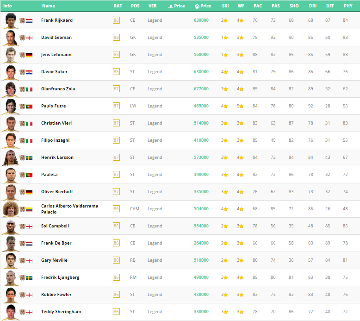This screenshot has width=360, height=321.
Task: Click Paulo Futre's LW position
Action: (x=133, y=106)
